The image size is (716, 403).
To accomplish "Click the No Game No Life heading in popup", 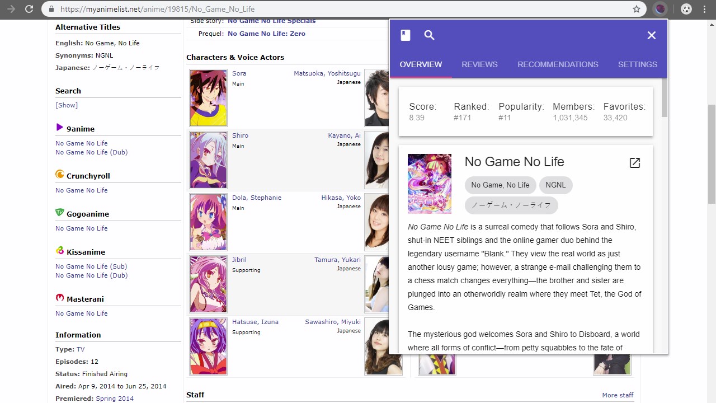I will point(514,162).
